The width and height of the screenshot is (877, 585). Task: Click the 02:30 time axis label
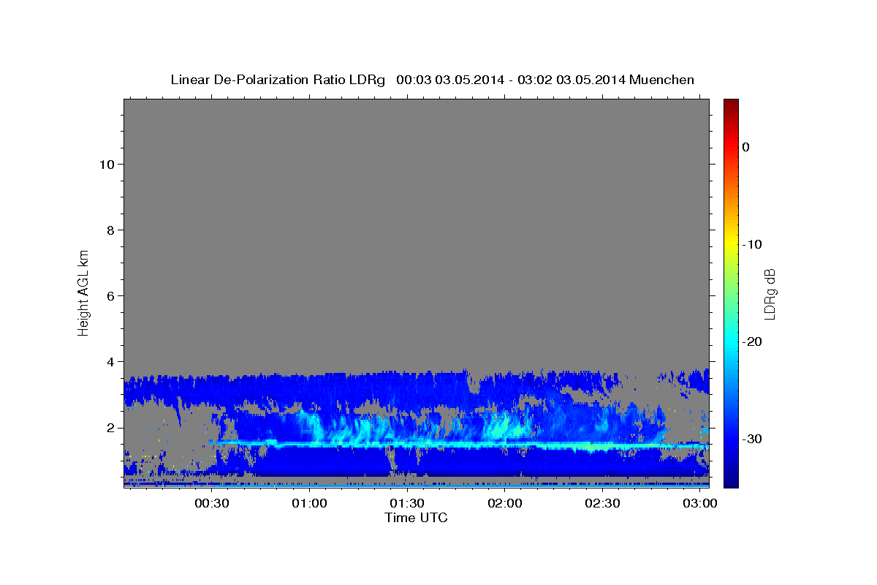[x=603, y=504]
